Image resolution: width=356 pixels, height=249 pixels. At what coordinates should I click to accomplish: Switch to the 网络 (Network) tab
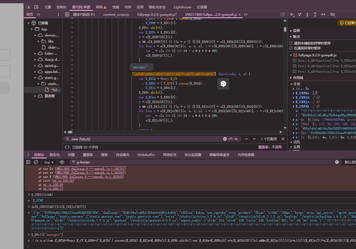101,7
